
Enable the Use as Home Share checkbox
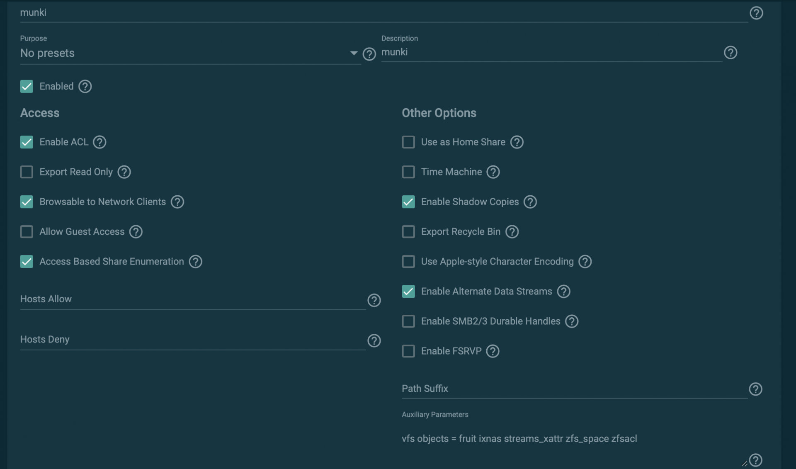408,142
